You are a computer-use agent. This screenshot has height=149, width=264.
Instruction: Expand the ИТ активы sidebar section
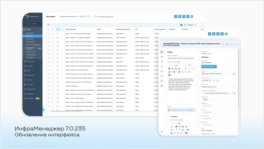(x=41, y=66)
